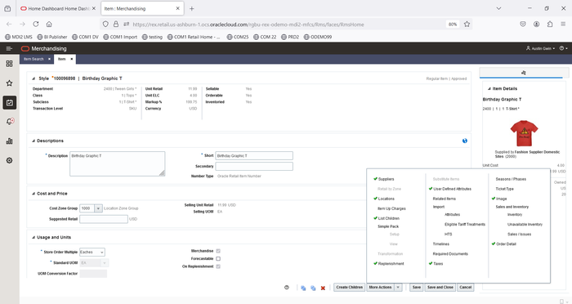Go to browser Home page

coord(49,24)
